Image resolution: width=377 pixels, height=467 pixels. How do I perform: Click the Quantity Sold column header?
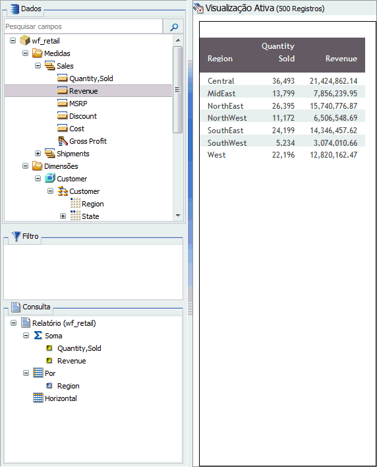[278, 52]
